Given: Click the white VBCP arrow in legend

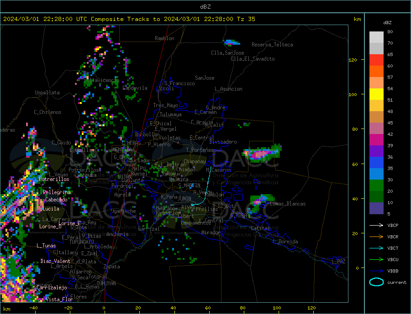Looking at the screenshot, I should 376,225.
